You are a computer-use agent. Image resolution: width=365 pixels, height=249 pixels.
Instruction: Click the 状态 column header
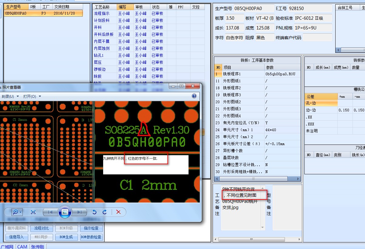(158, 7)
